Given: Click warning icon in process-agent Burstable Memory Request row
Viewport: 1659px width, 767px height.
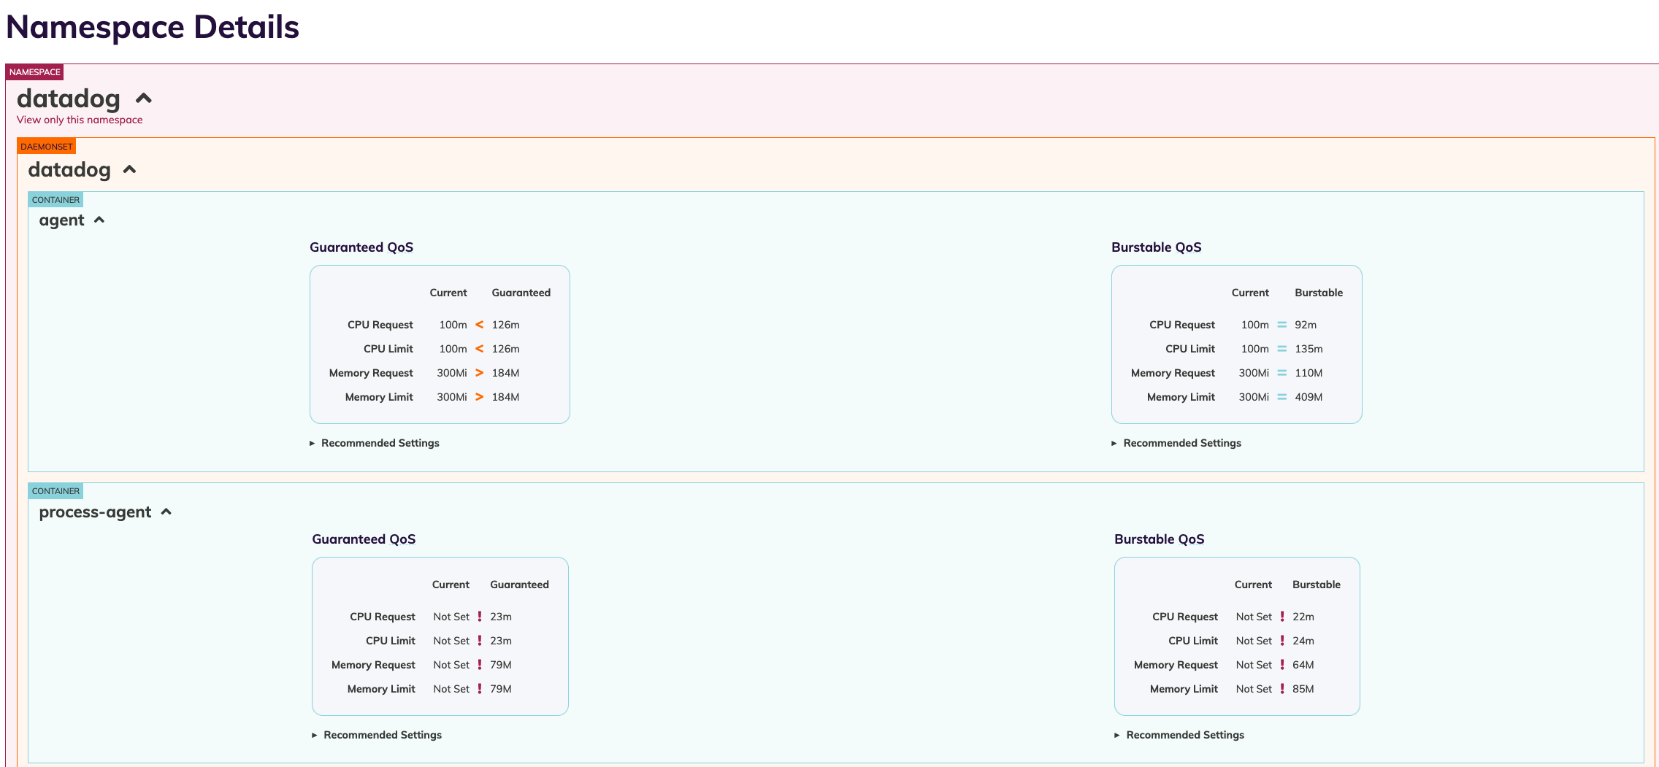Looking at the screenshot, I should tap(1282, 665).
